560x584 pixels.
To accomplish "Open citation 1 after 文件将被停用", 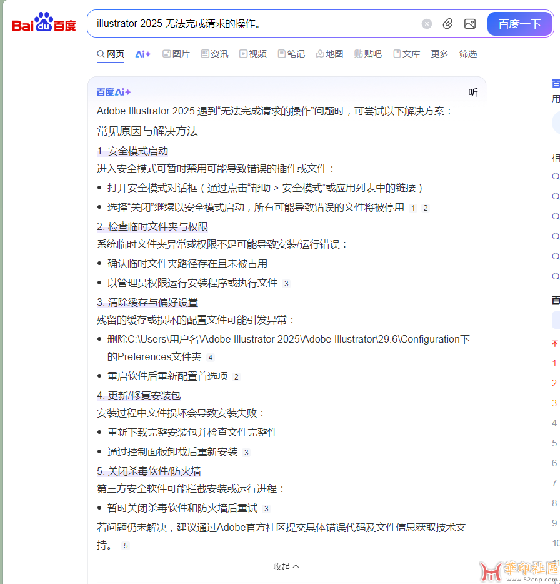I will [x=413, y=208].
